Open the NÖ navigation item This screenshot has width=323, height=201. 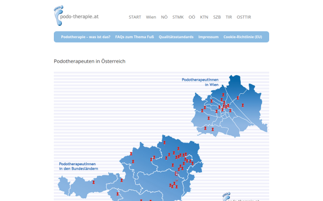tap(164, 17)
